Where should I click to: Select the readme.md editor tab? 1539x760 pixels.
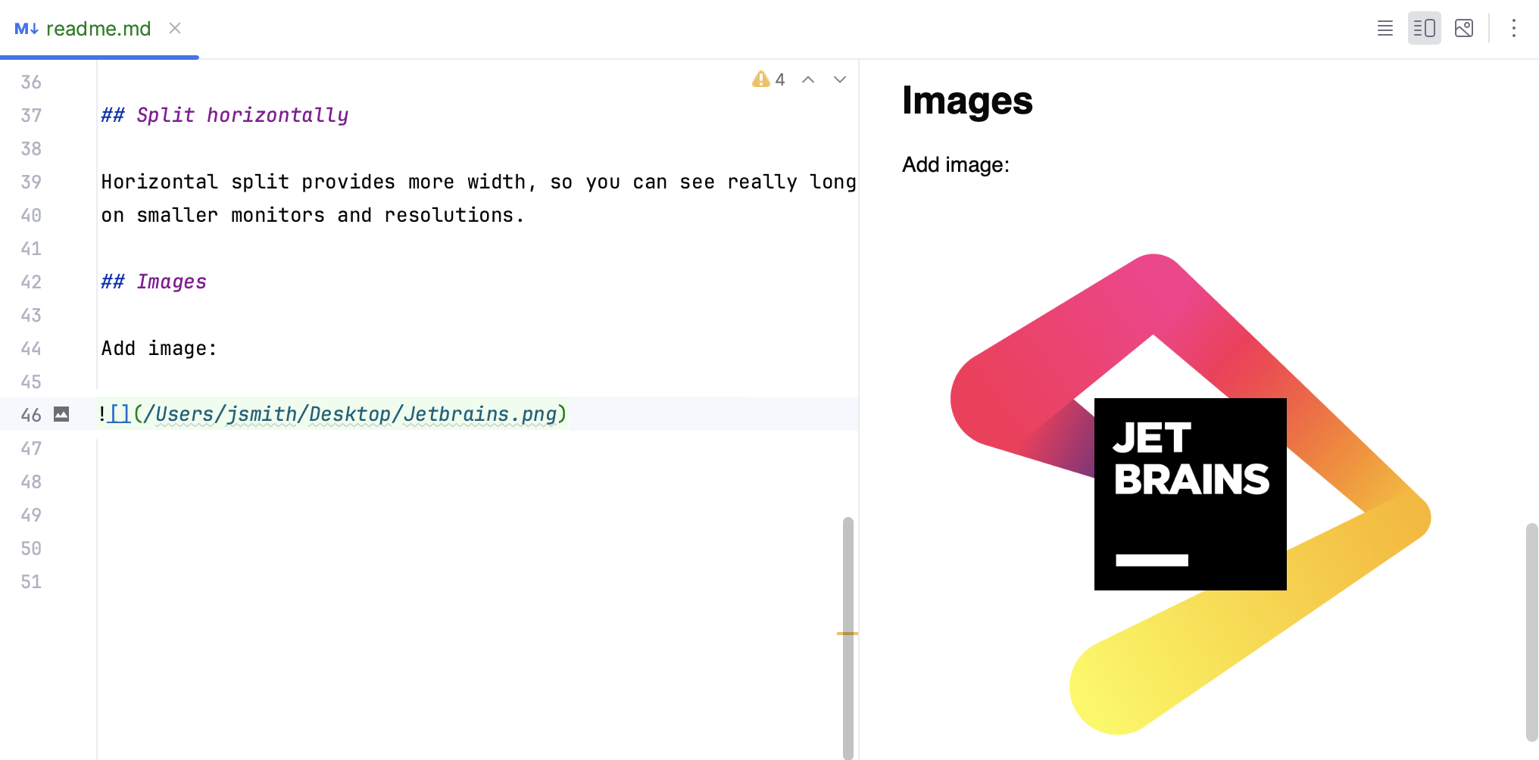[98, 28]
